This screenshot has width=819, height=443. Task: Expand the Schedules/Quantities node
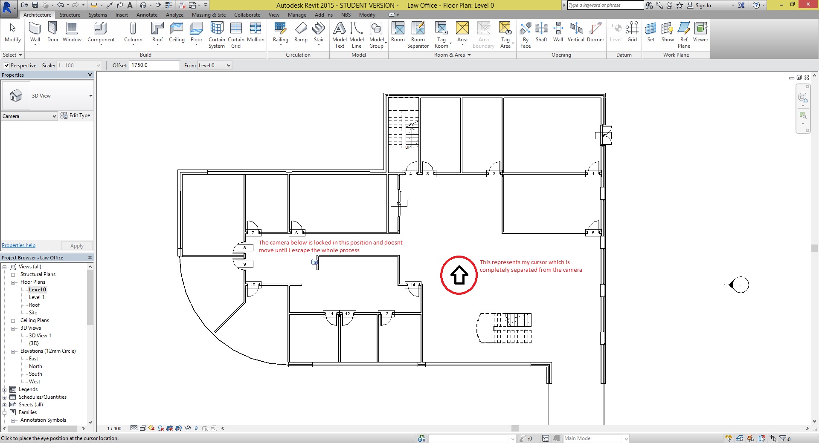(5, 397)
